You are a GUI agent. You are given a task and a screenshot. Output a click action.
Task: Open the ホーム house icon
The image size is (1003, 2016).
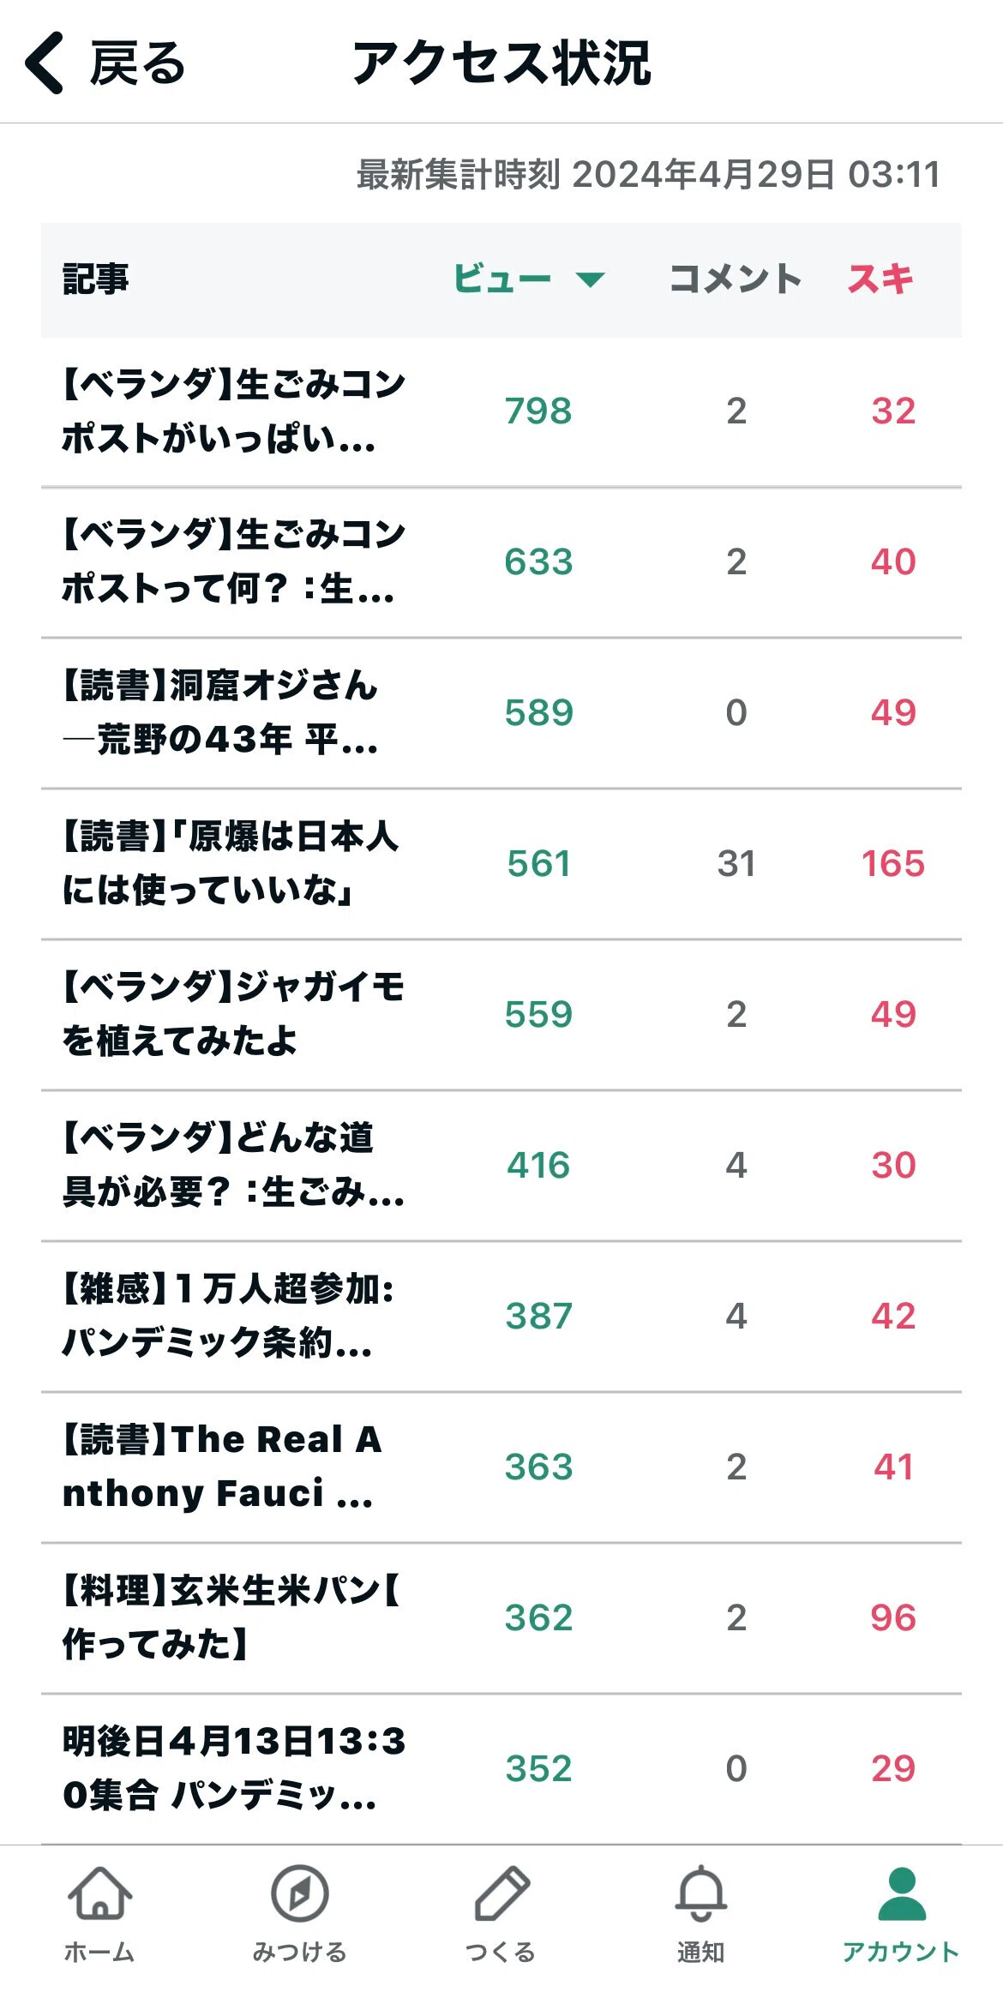(x=99, y=1893)
